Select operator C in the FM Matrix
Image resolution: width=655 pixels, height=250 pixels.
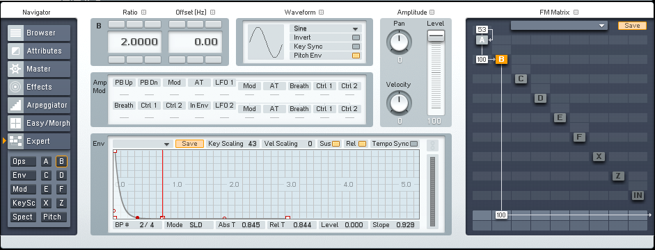521,78
